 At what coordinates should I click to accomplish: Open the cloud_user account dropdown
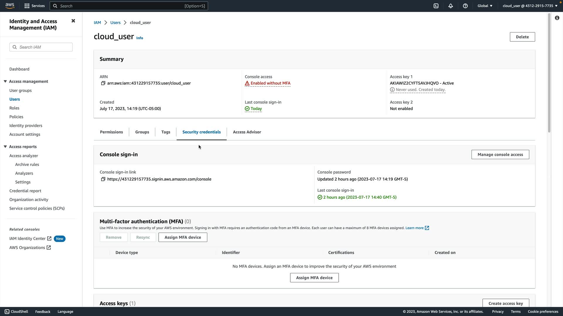click(x=530, y=6)
